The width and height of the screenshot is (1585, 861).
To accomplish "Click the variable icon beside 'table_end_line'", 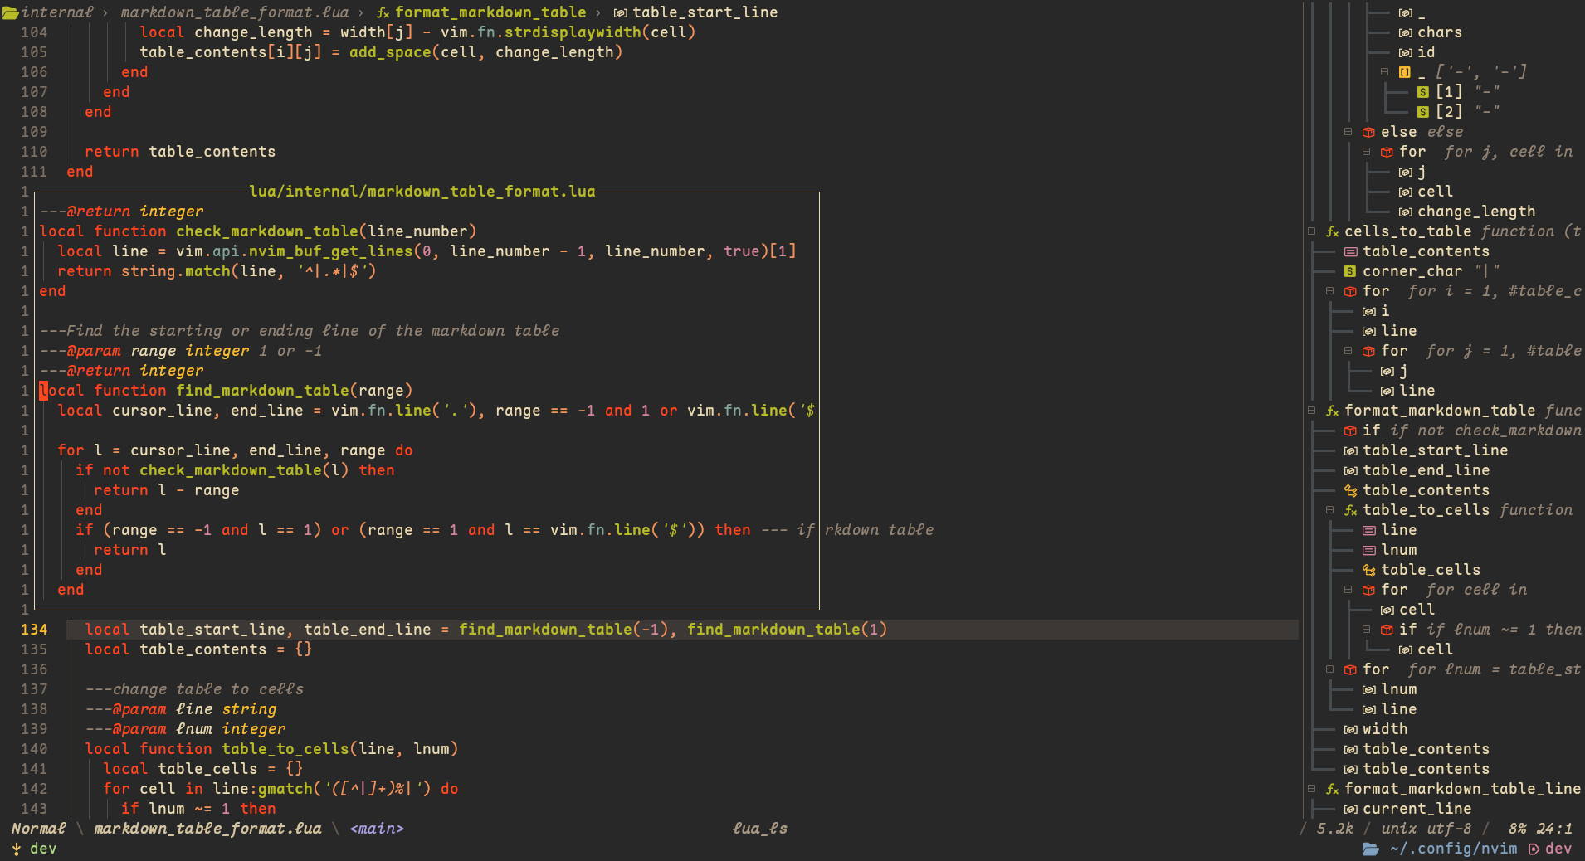I will [x=1350, y=470].
